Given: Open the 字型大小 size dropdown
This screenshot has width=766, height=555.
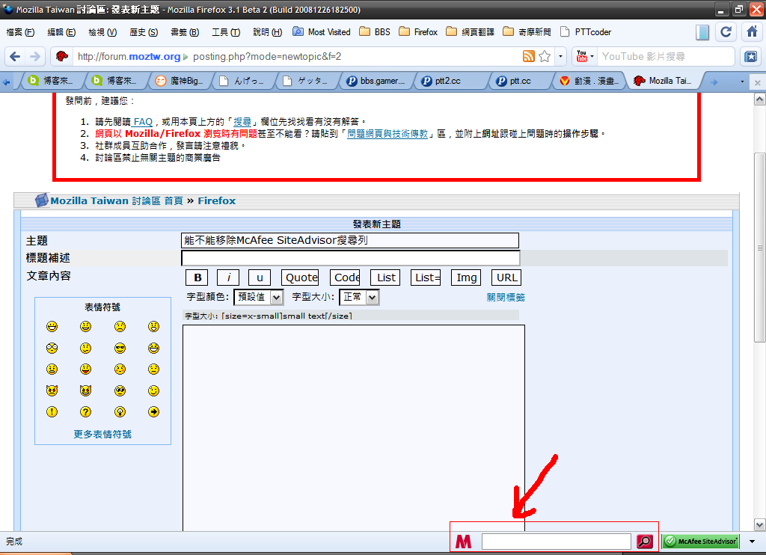Looking at the screenshot, I should 359,297.
